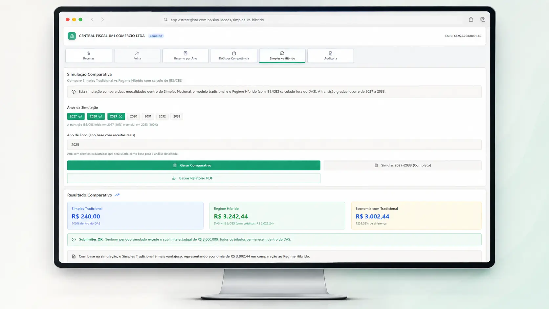Screen dimensions: 549x309
Task: Click the browser address bar URL
Action: (217, 20)
